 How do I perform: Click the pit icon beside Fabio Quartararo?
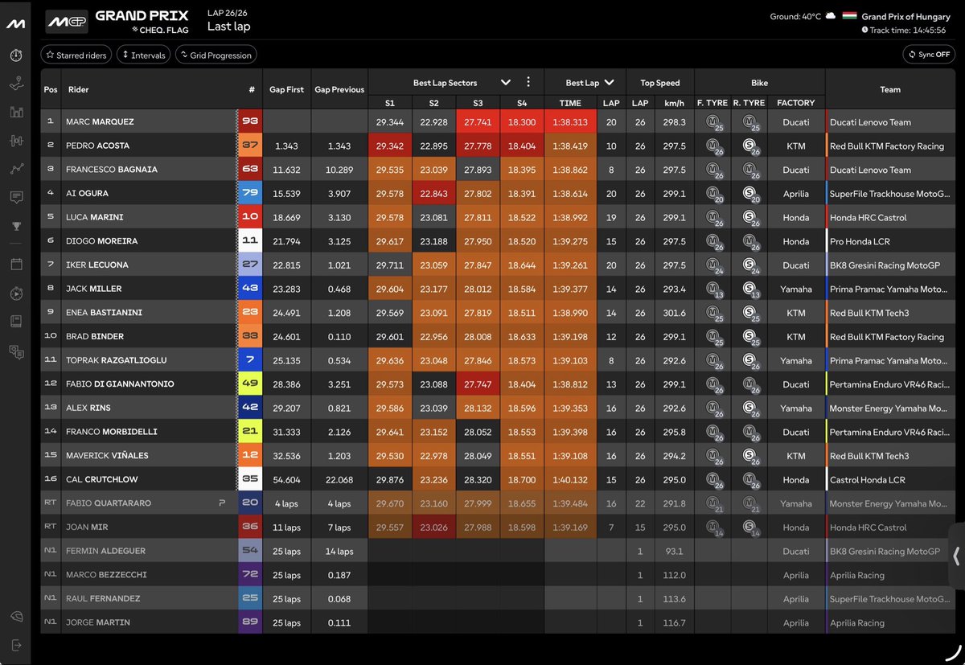pos(222,503)
